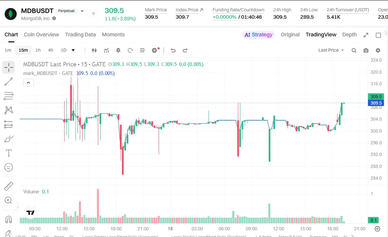The height and width of the screenshot is (237, 388).
Task: Switch the chart to Depth view
Action: tap(349, 35)
